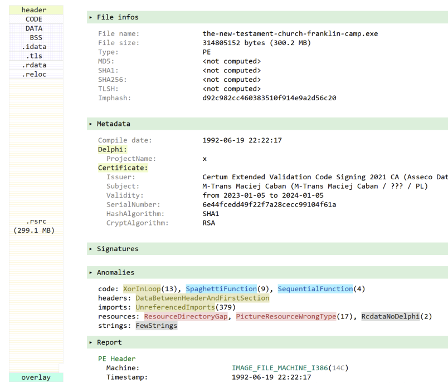Jump to the .idata section
Screen dimensions: 448x383
[36, 46]
